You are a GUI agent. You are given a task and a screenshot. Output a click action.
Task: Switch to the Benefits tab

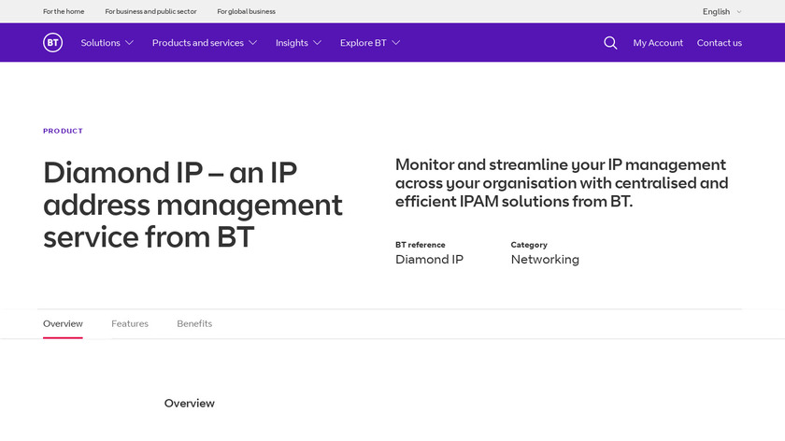pyautogui.click(x=194, y=323)
